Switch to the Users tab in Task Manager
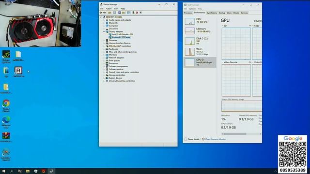310x174 pixels. tap(229, 13)
